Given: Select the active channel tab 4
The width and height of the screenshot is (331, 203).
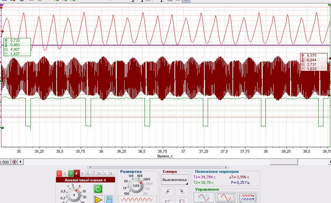Looking at the screenshot, I should 77,173.
